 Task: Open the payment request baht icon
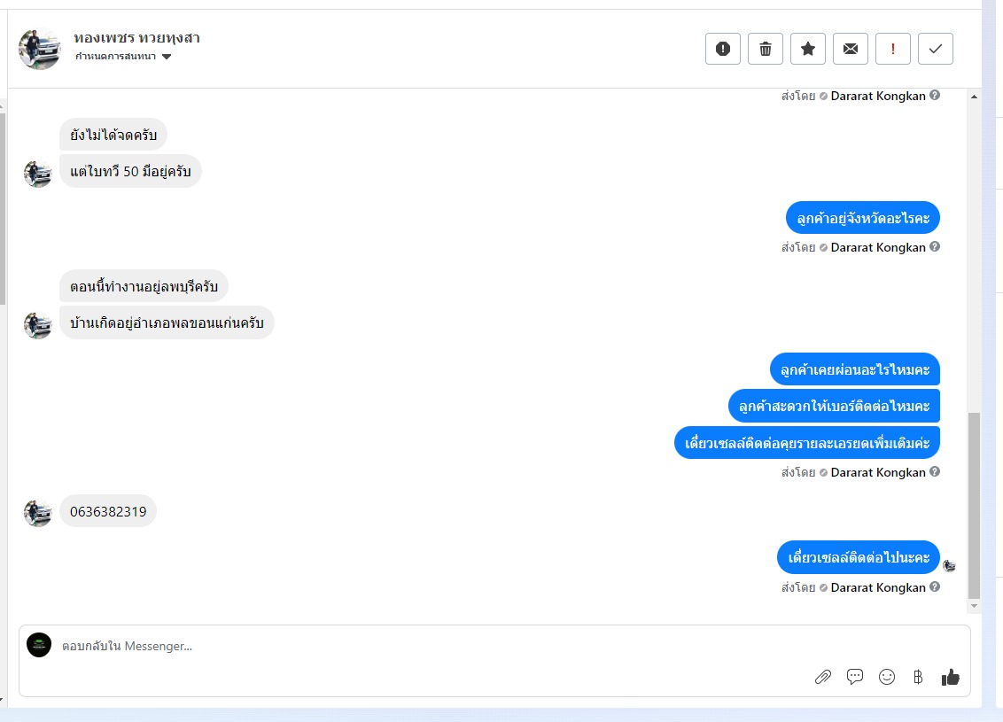918,677
